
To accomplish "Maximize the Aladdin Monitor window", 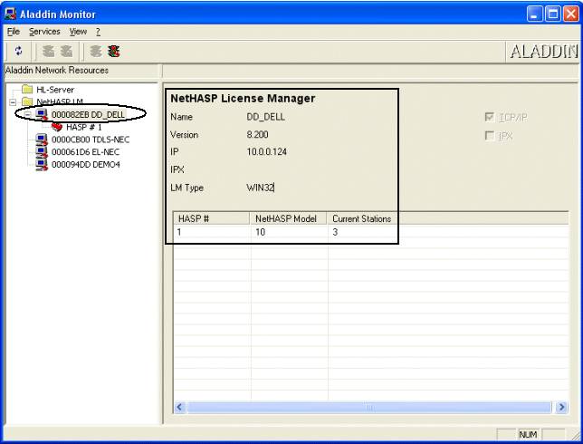I will tap(553, 14).
